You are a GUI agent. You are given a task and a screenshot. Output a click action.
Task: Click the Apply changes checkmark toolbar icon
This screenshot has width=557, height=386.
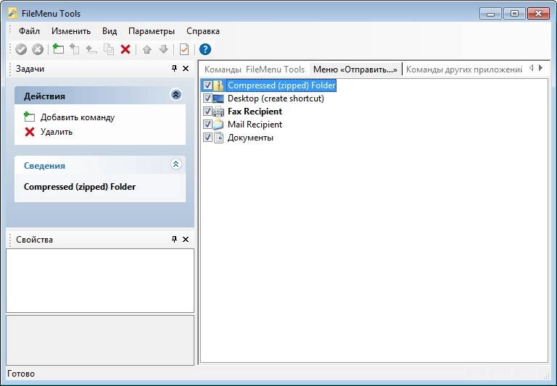point(21,49)
